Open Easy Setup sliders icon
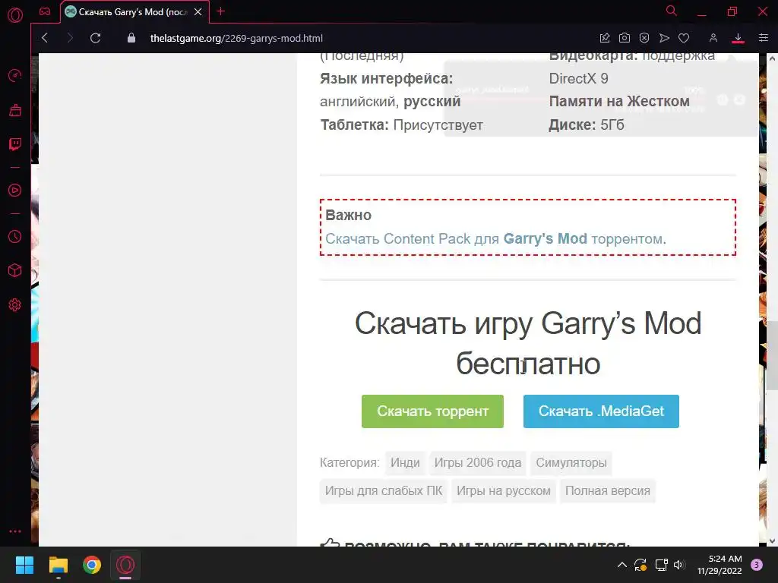The width and height of the screenshot is (778, 583). [763, 38]
